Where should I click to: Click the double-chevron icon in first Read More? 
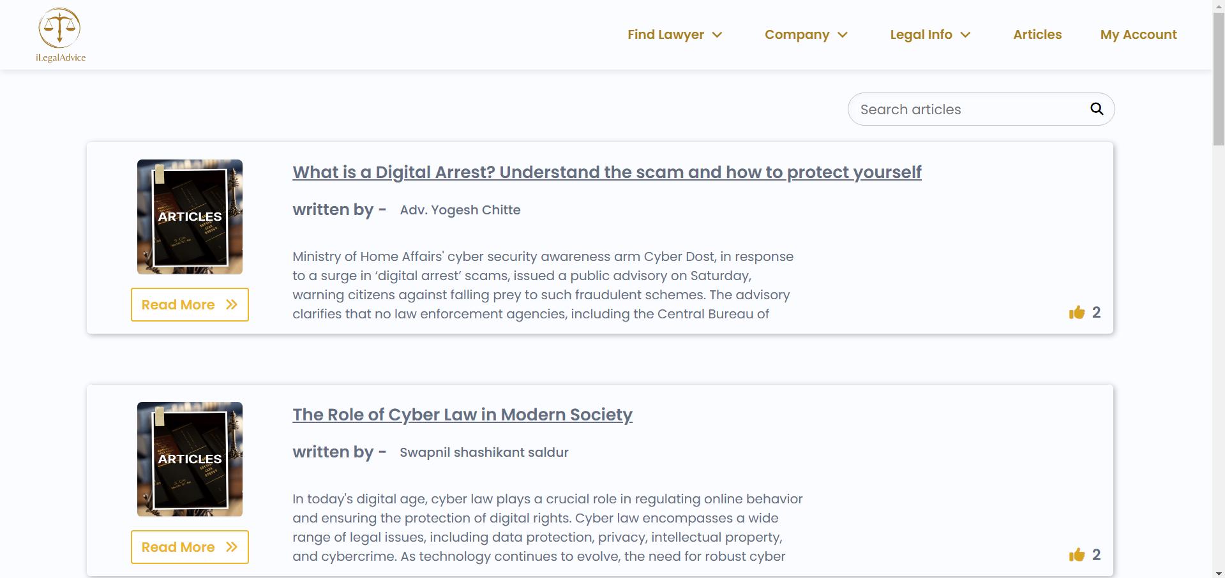[232, 305]
